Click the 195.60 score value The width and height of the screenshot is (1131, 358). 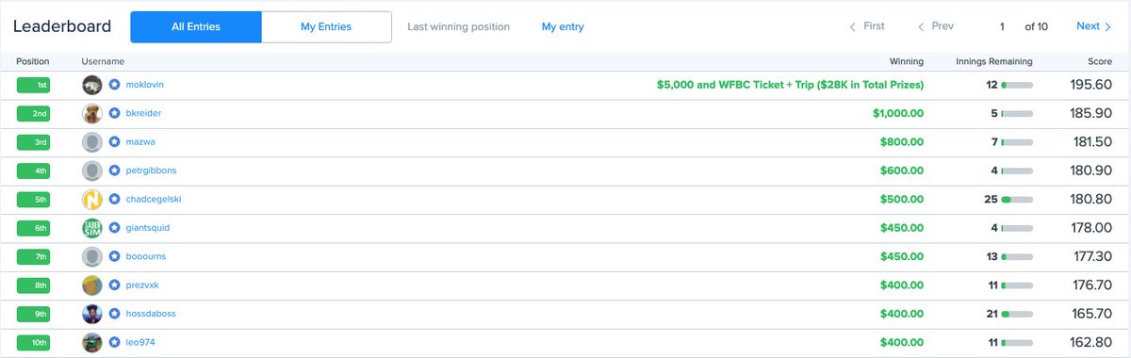tap(1091, 85)
